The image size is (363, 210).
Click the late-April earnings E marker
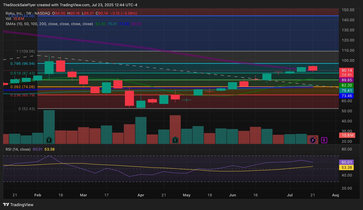[x=175, y=140]
